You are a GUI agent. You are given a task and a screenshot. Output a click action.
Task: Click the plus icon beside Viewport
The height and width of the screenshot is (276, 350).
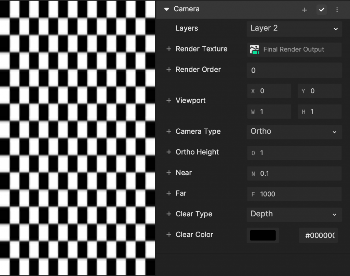tap(169, 100)
